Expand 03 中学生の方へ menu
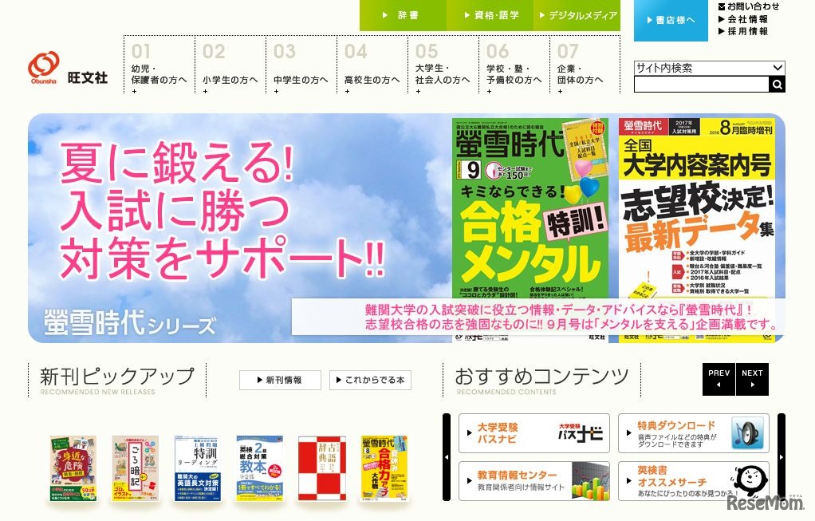The width and height of the screenshot is (815, 521). pos(301,65)
